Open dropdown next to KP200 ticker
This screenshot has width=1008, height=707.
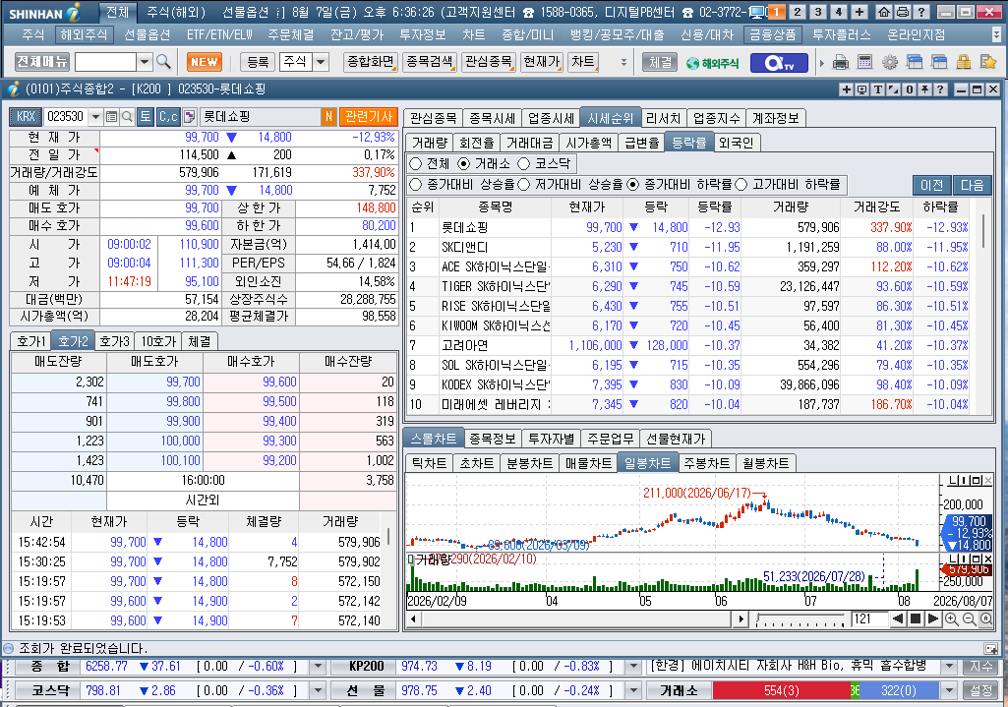[632, 667]
